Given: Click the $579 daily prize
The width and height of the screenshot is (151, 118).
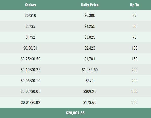Looking at the screenshot, I should tap(90, 80).
